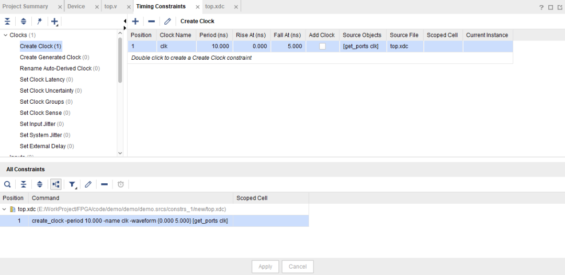Sort by Clock Name column header
565x275 pixels.
pyautogui.click(x=175, y=35)
